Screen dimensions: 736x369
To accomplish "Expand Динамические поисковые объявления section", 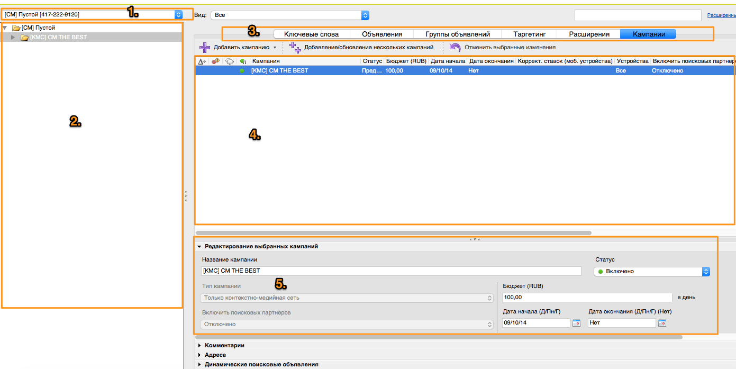I will pos(199,364).
